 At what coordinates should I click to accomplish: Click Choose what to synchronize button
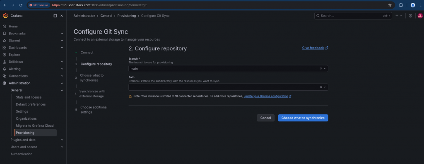[x=303, y=118]
